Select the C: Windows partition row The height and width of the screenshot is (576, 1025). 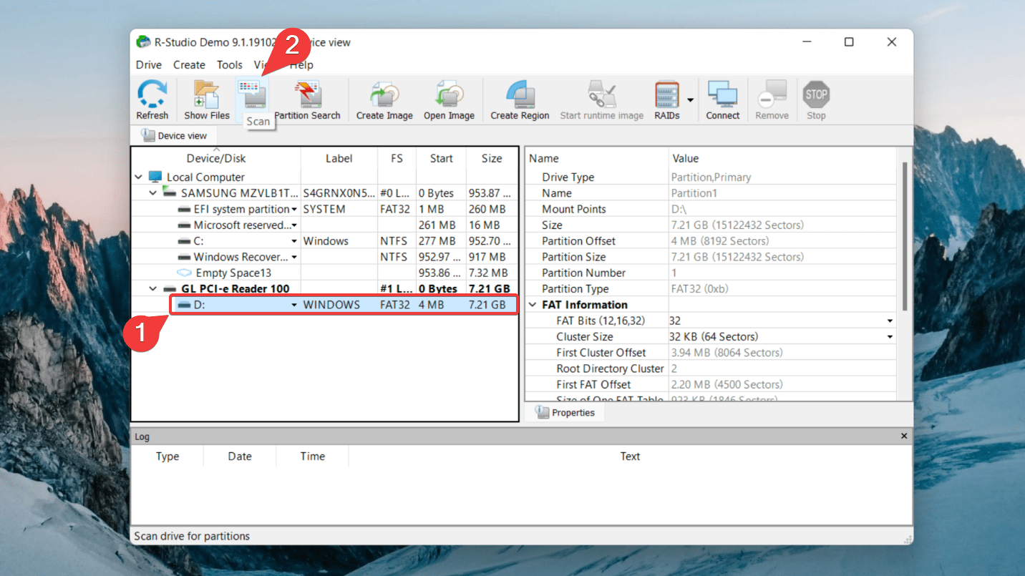pos(324,241)
